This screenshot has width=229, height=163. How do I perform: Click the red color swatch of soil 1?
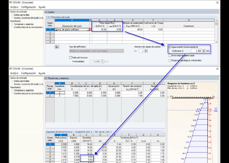[91, 29]
